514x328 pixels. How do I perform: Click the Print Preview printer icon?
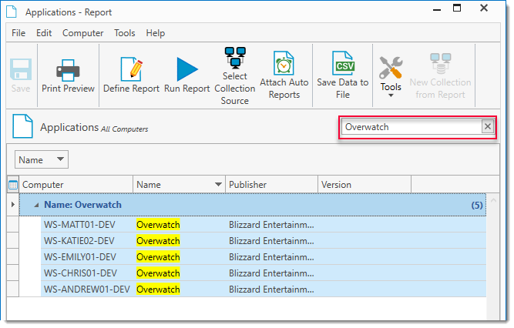tap(68, 70)
